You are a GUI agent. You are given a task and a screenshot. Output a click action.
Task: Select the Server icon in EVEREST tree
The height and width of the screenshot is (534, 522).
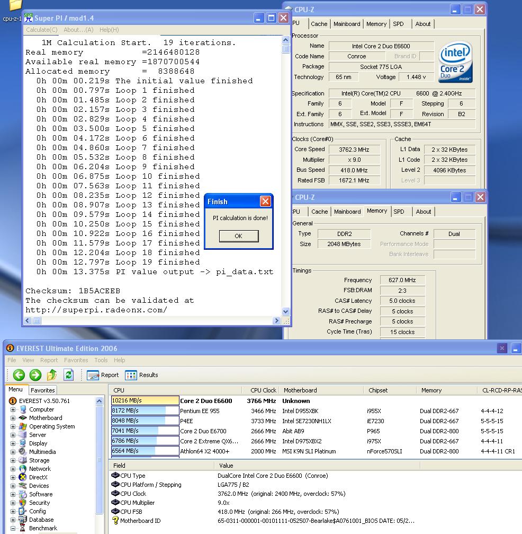23,435
